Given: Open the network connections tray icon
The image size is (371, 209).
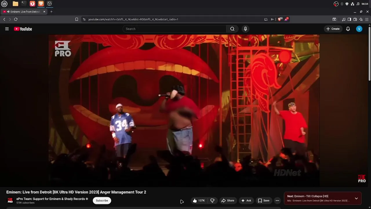Looking at the screenshot, I should [352, 4].
